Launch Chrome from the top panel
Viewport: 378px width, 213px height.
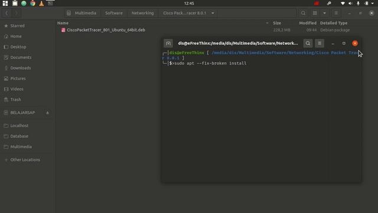coord(32,4)
